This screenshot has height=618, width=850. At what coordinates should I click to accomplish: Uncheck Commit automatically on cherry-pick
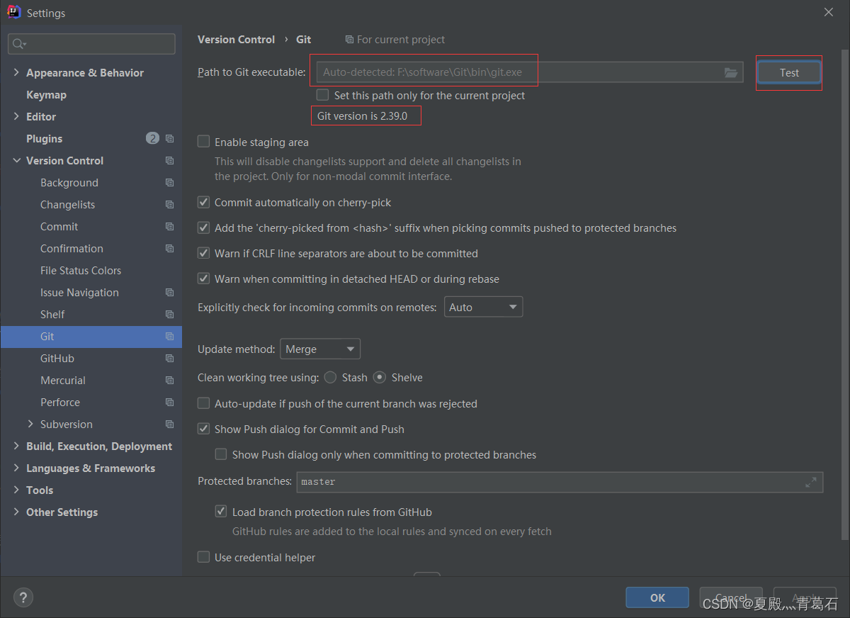click(x=204, y=203)
